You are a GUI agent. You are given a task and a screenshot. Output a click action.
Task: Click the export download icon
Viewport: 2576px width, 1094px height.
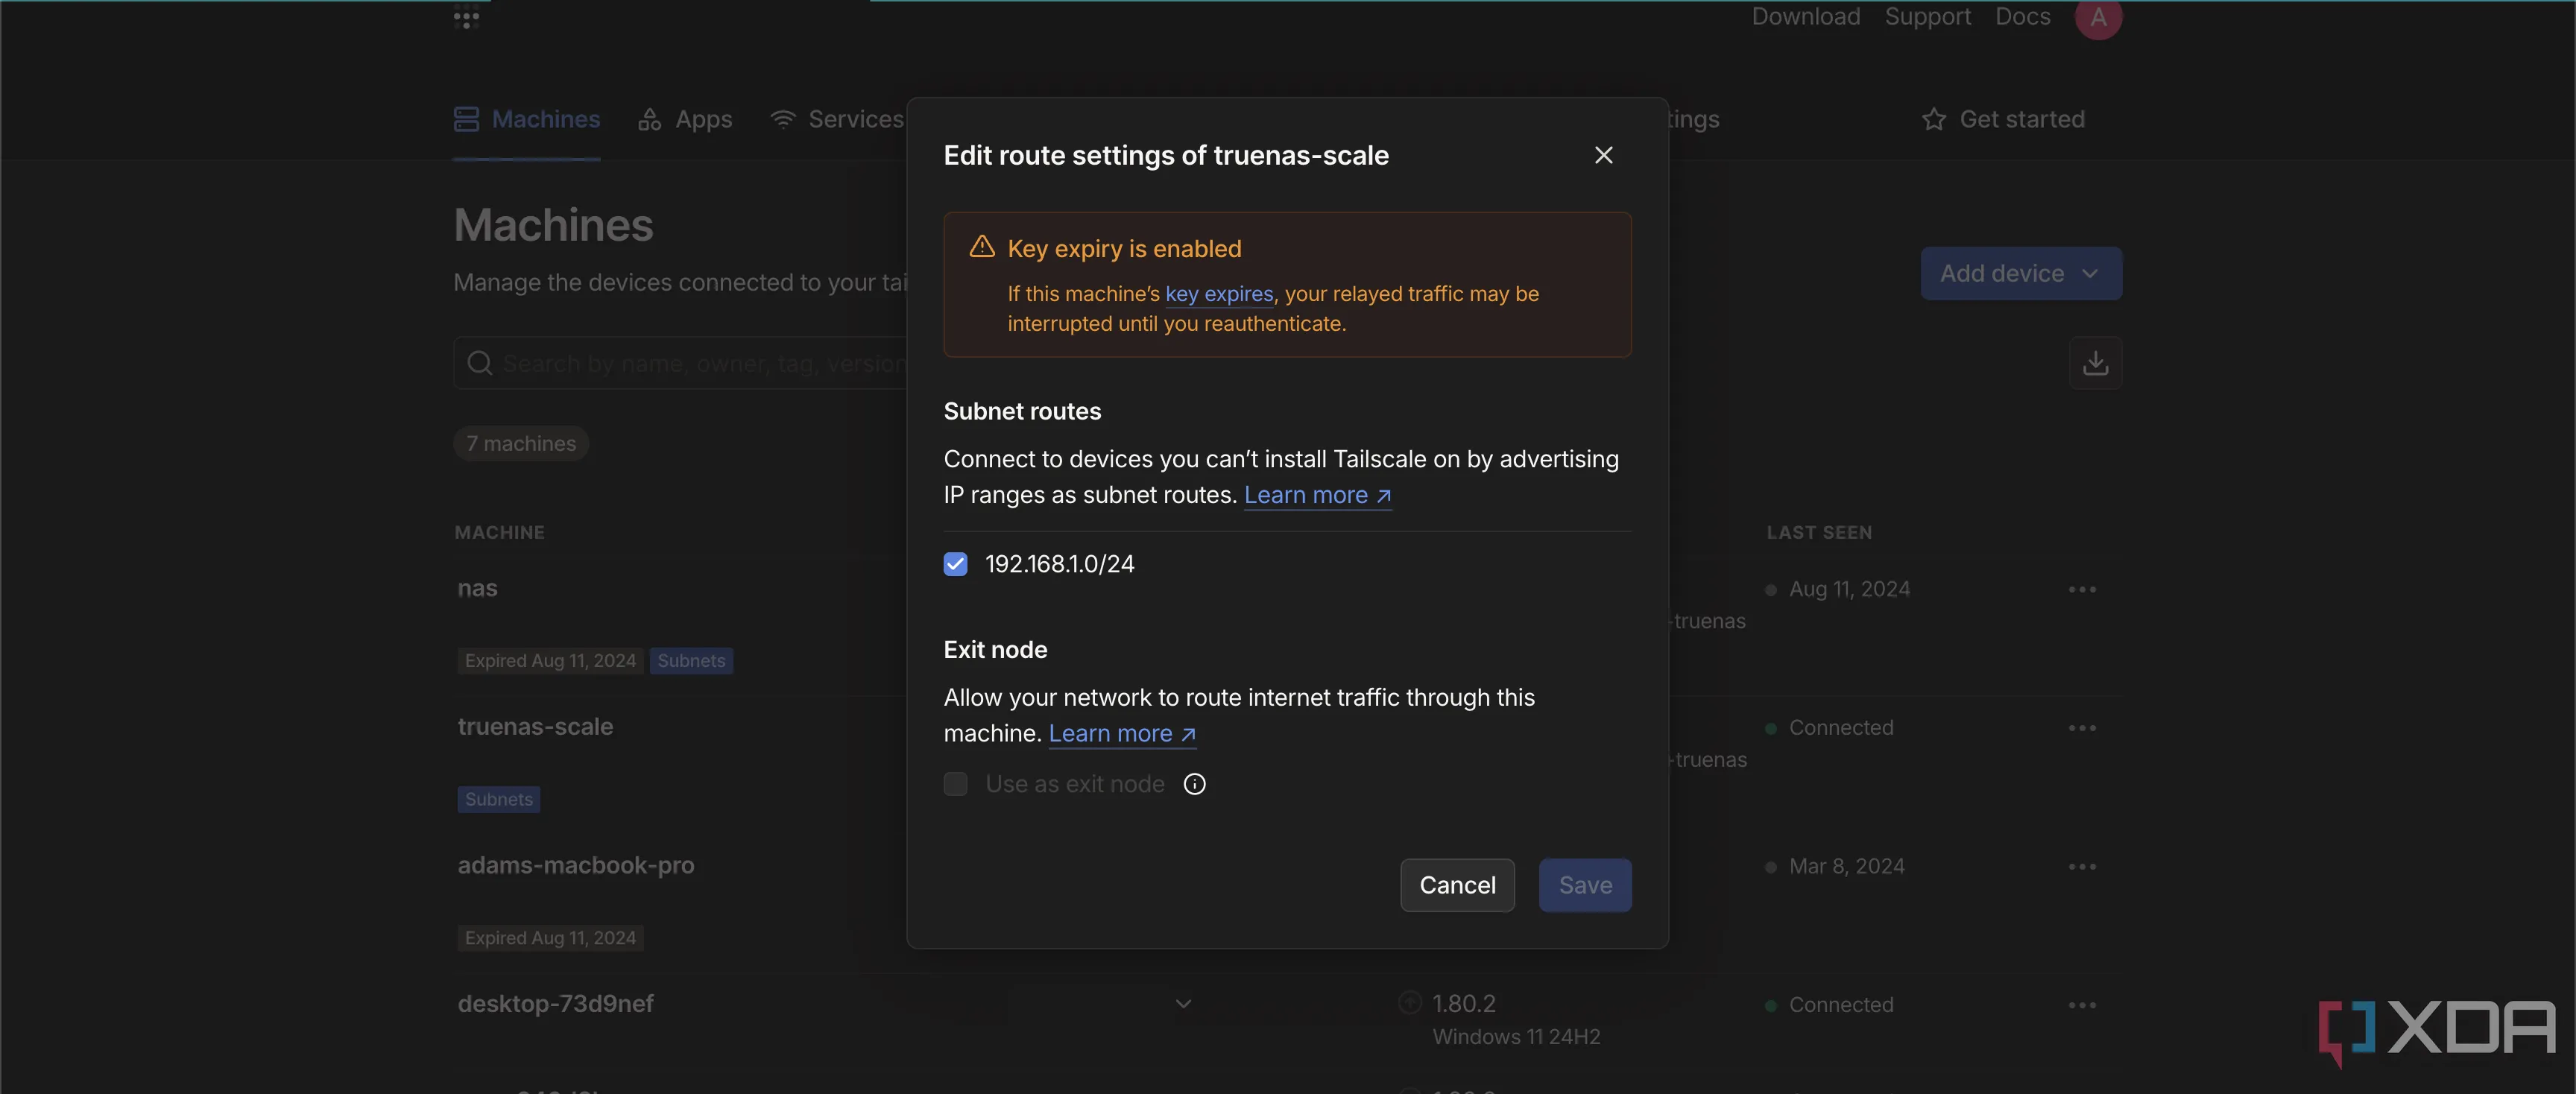click(2095, 362)
